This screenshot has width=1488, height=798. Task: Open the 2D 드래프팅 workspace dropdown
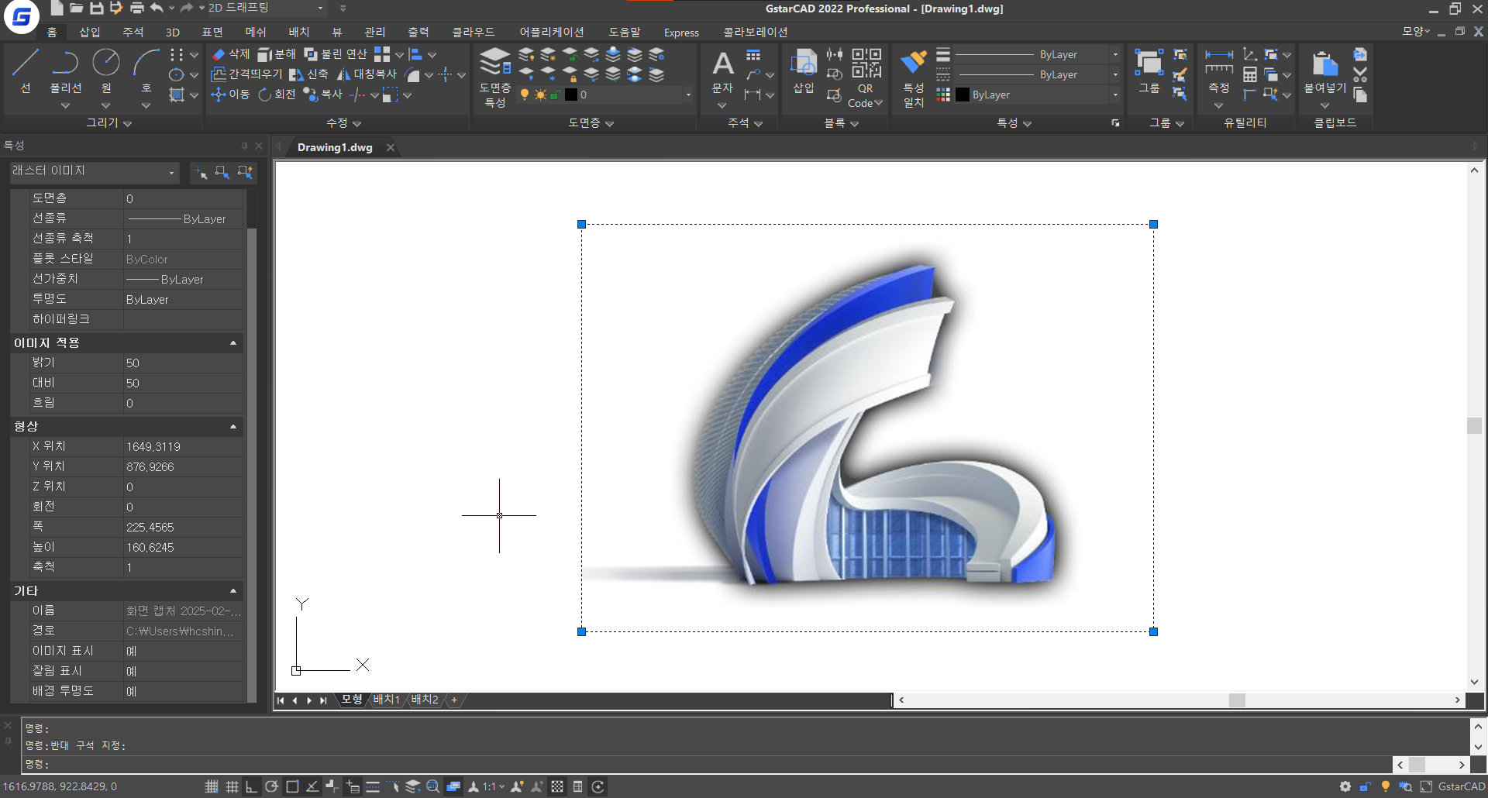pos(266,8)
